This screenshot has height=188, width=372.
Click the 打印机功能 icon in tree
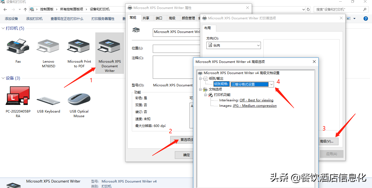pyautogui.click(x=211, y=95)
